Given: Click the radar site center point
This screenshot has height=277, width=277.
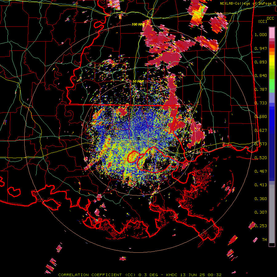Looking at the screenshot, I should pyautogui.click(x=139, y=138).
